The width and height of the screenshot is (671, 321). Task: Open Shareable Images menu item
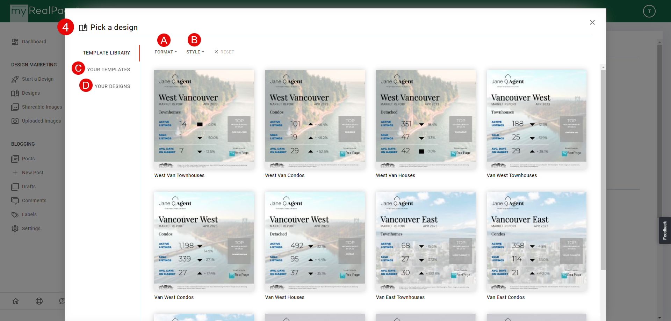(42, 107)
